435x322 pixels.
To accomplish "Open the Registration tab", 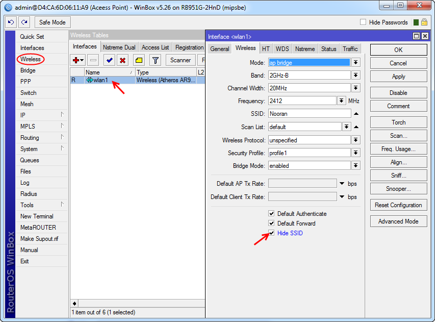I will tap(189, 47).
